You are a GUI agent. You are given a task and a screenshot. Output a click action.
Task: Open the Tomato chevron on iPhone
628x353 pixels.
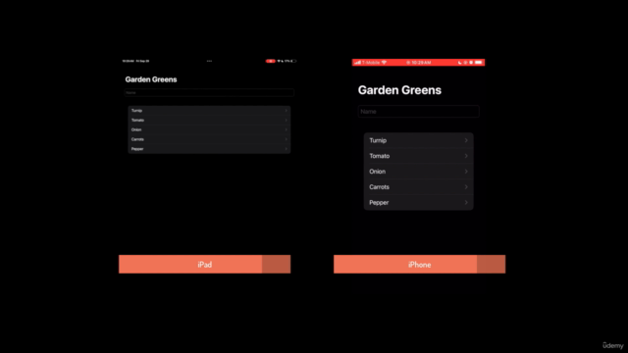pyautogui.click(x=466, y=156)
